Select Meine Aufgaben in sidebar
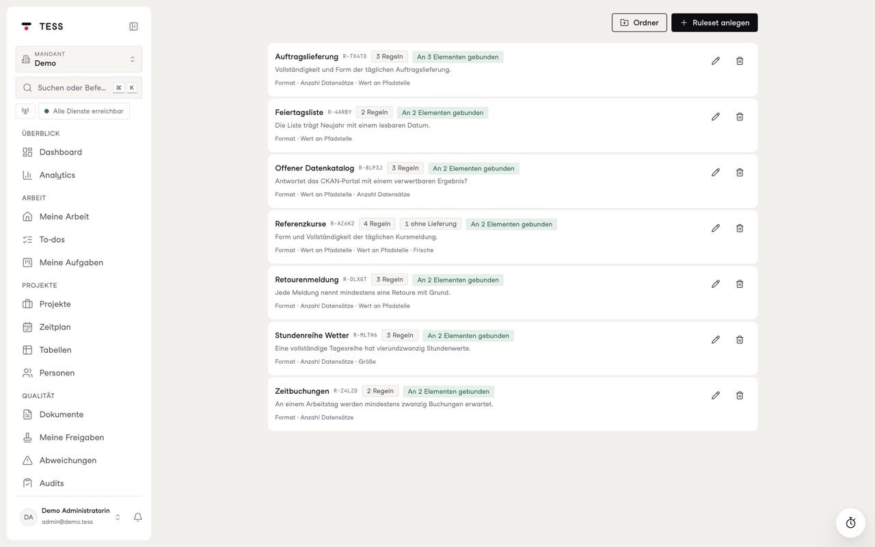Screen dimensions: 875x547 coord(79,263)
